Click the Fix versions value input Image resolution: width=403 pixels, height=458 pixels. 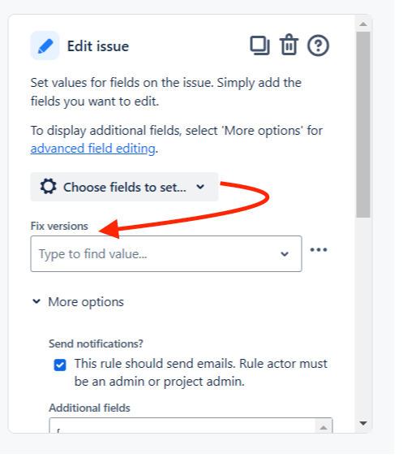(x=166, y=254)
